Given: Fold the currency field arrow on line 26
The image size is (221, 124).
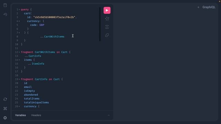Looking at the screenshot, I should tap(19, 106).
